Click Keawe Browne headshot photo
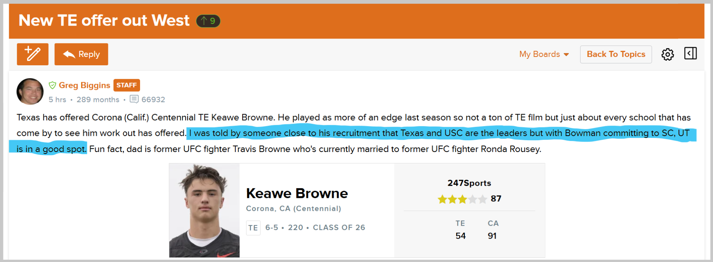Viewport: 713px width, 262px height. 204,210
